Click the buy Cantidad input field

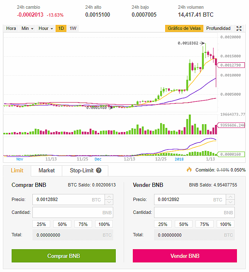(x=73, y=212)
